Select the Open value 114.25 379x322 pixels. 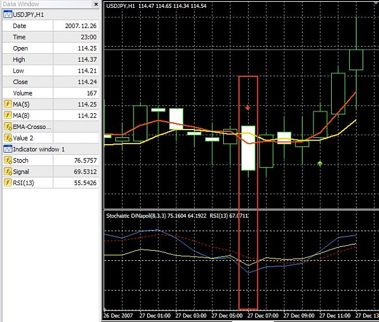[x=87, y=48]
